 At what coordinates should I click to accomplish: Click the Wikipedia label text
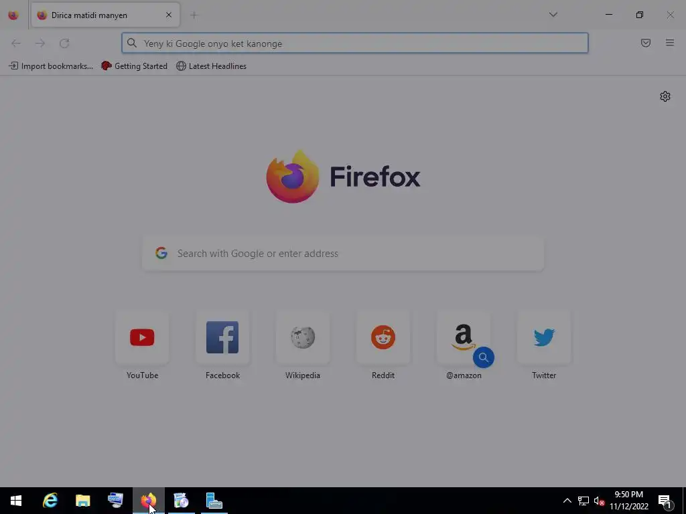click(303, 375)
